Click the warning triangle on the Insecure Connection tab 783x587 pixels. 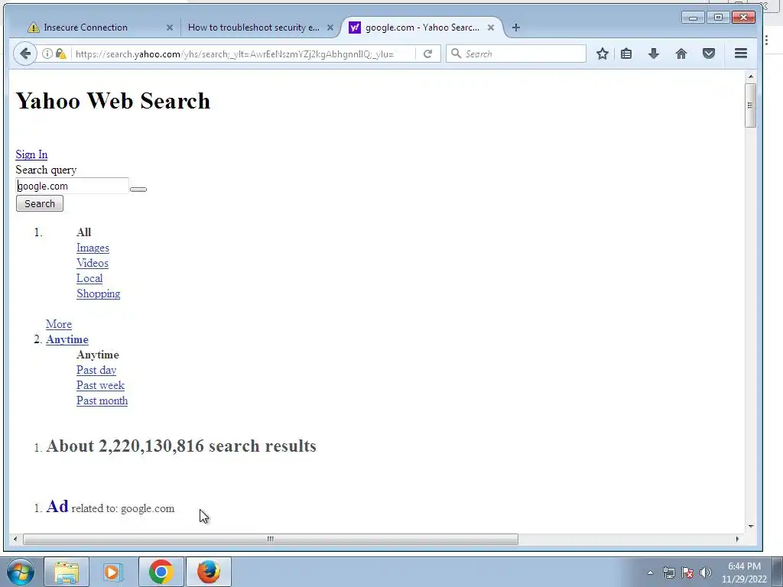pos(34,28)
